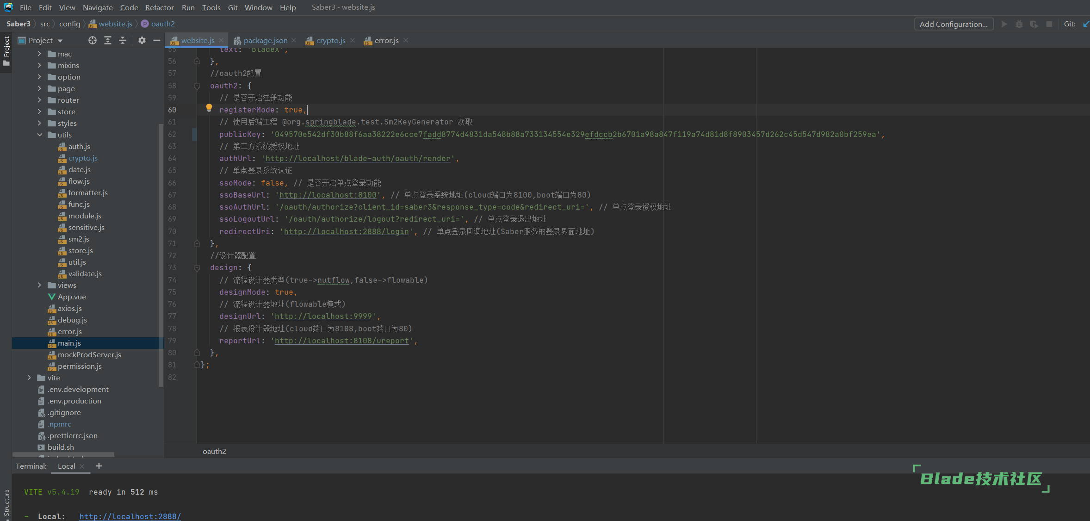
Task: Open the Project view dropdown arrow
Action: 60,41
